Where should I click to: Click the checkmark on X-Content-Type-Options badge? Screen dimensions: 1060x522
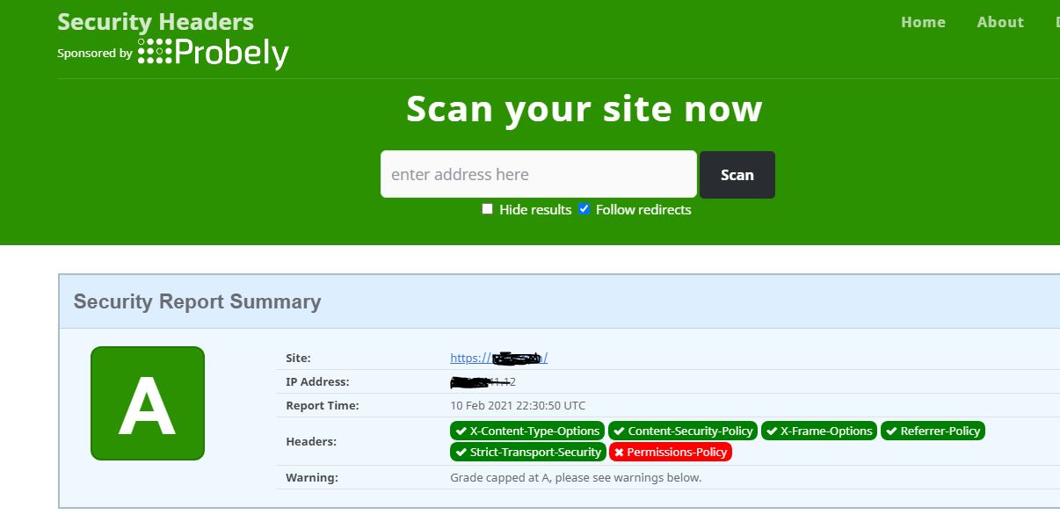click(461, 431)
